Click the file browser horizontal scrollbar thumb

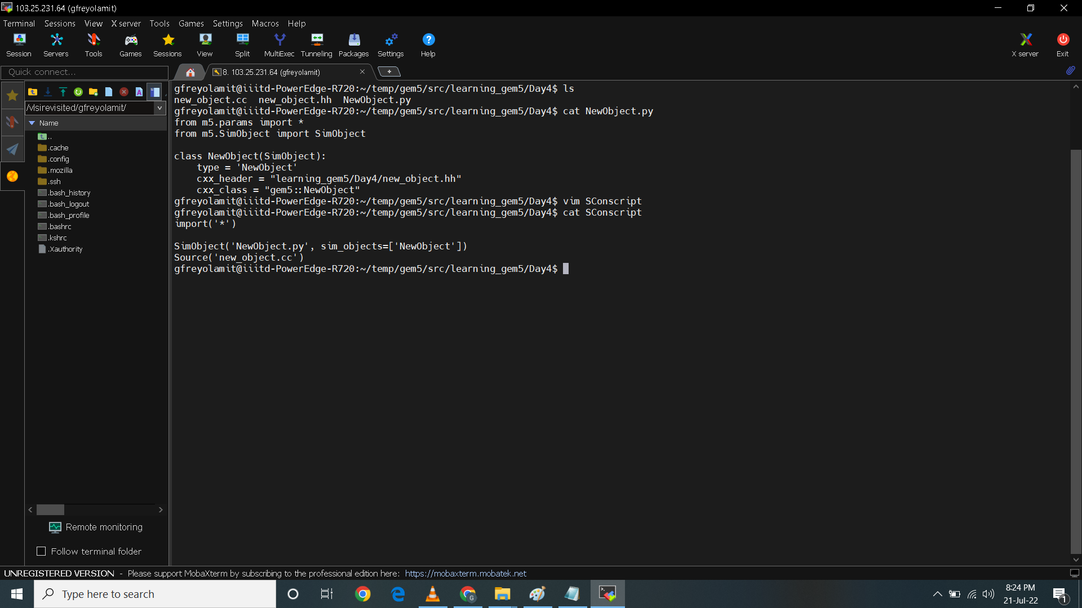pos(50,509)
